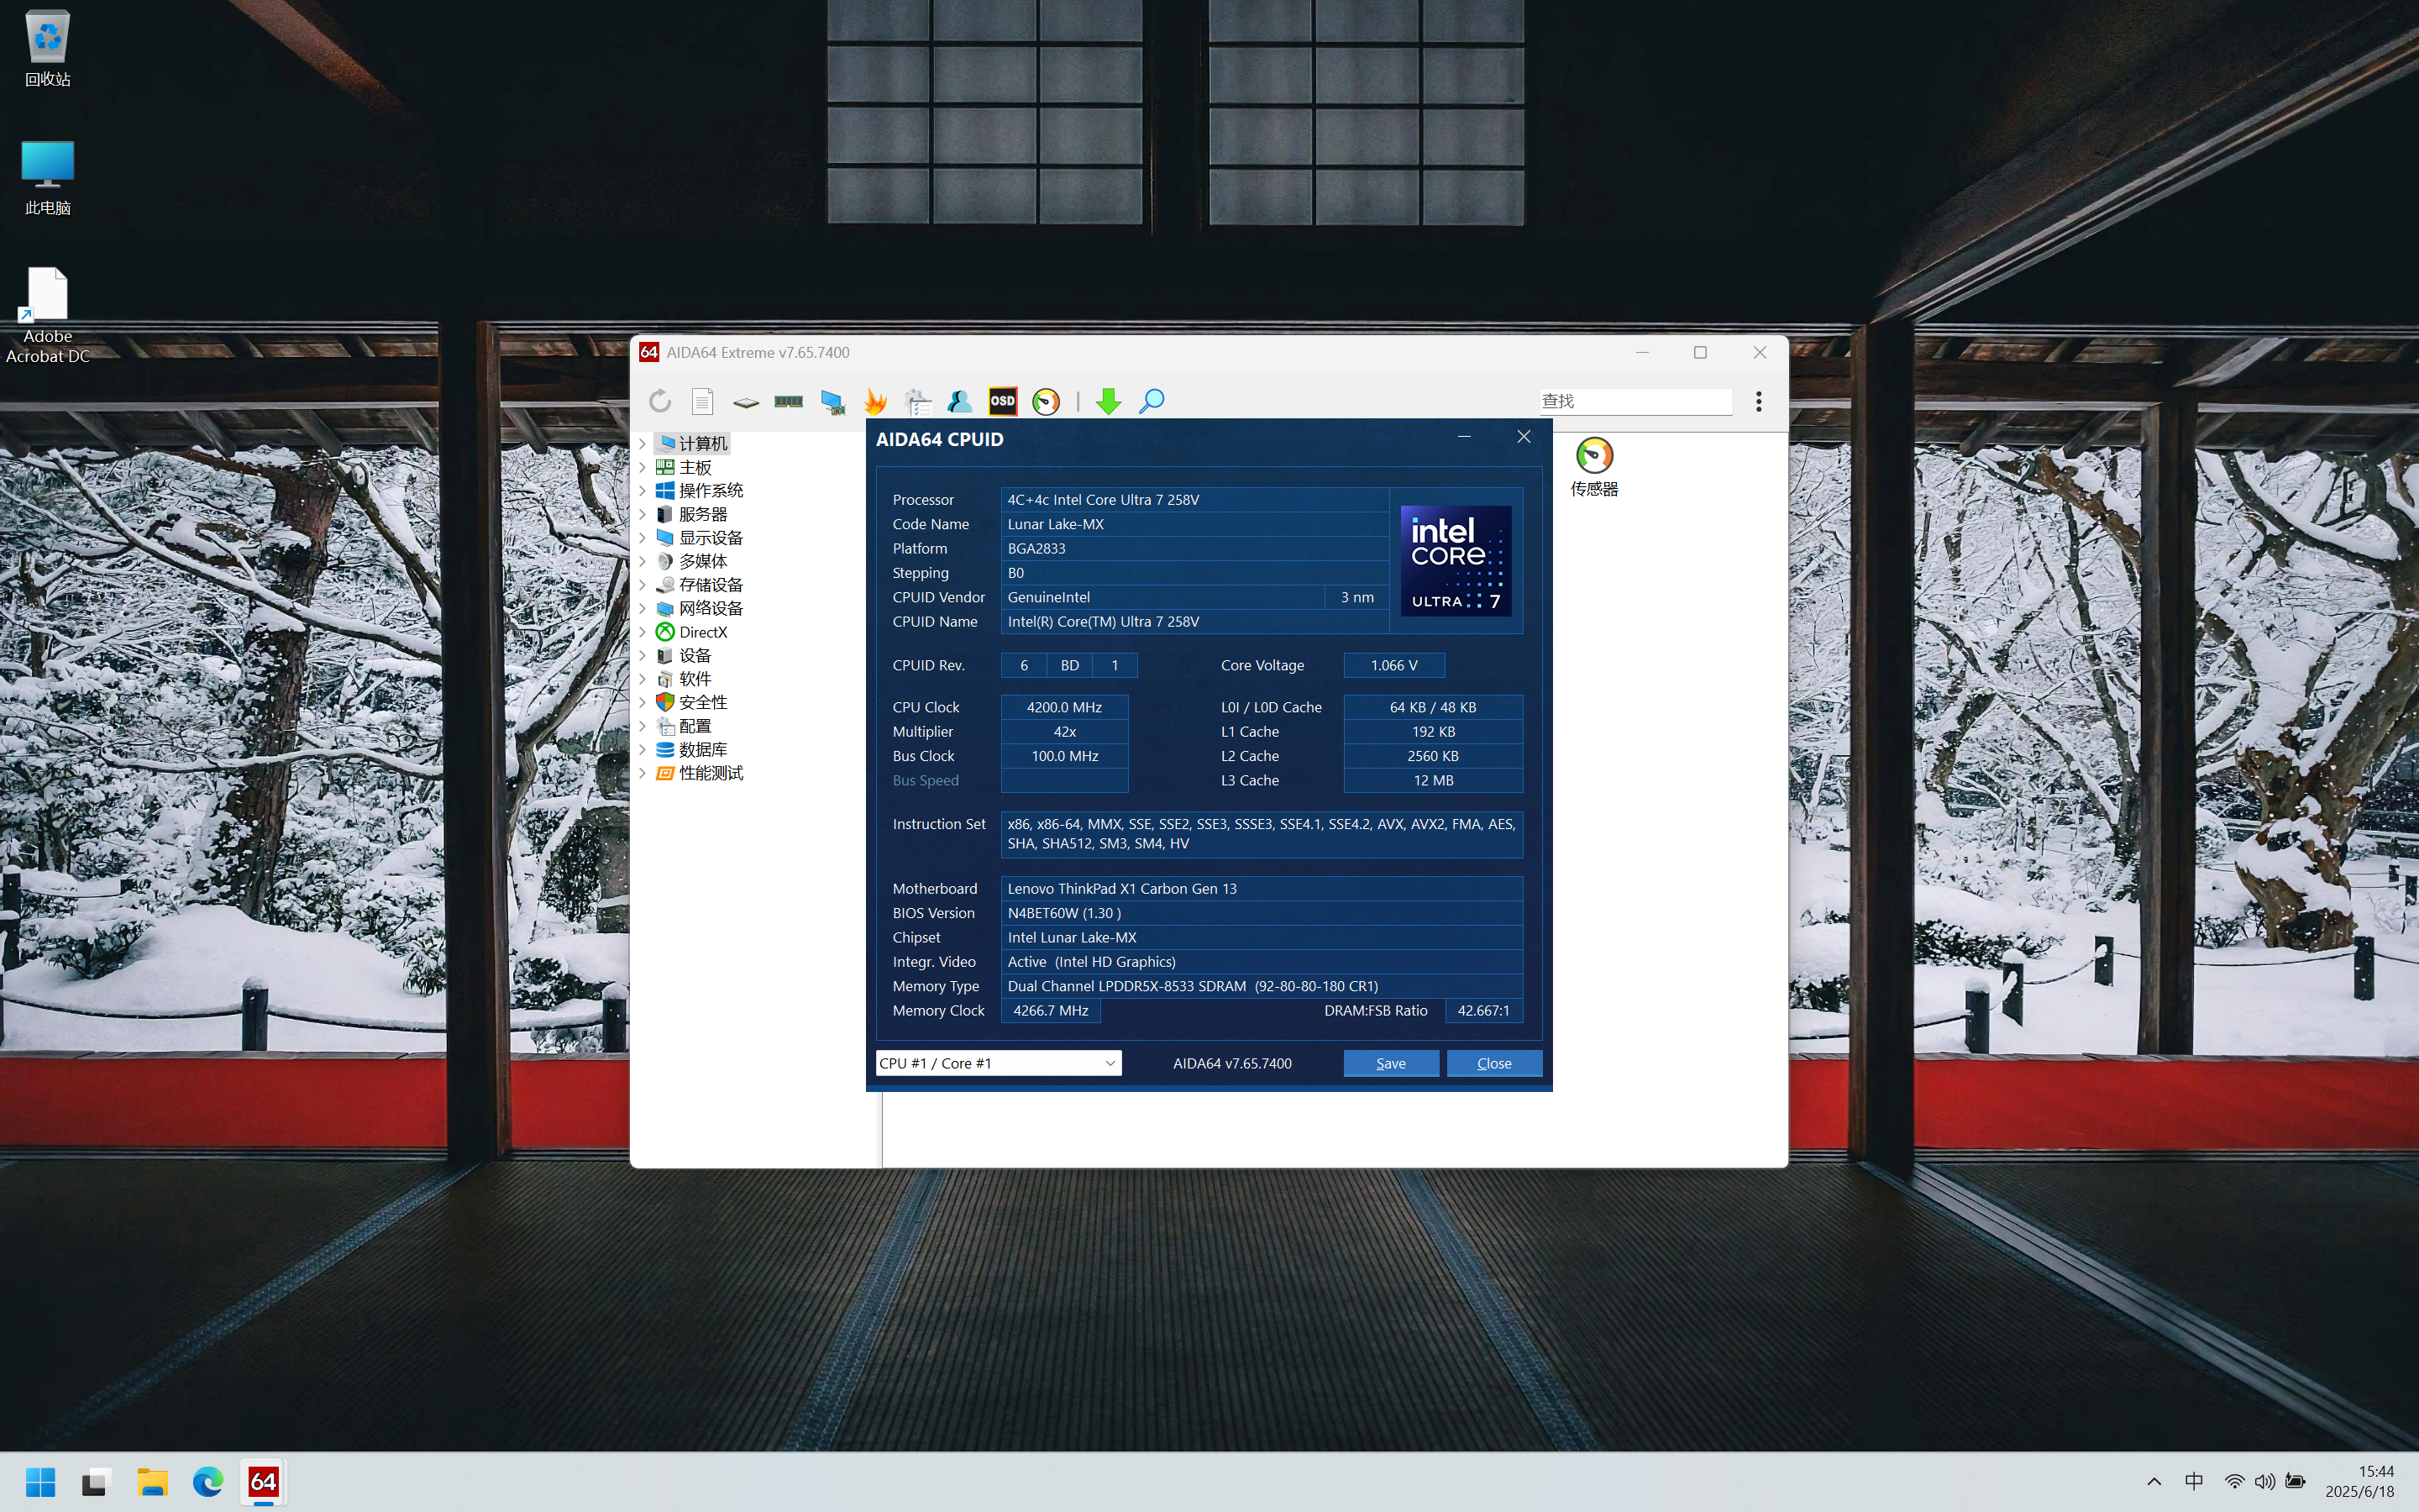Expand the 计算机 tree node
Viewport: 2419px width, 1512px height.
click(643, 443)
